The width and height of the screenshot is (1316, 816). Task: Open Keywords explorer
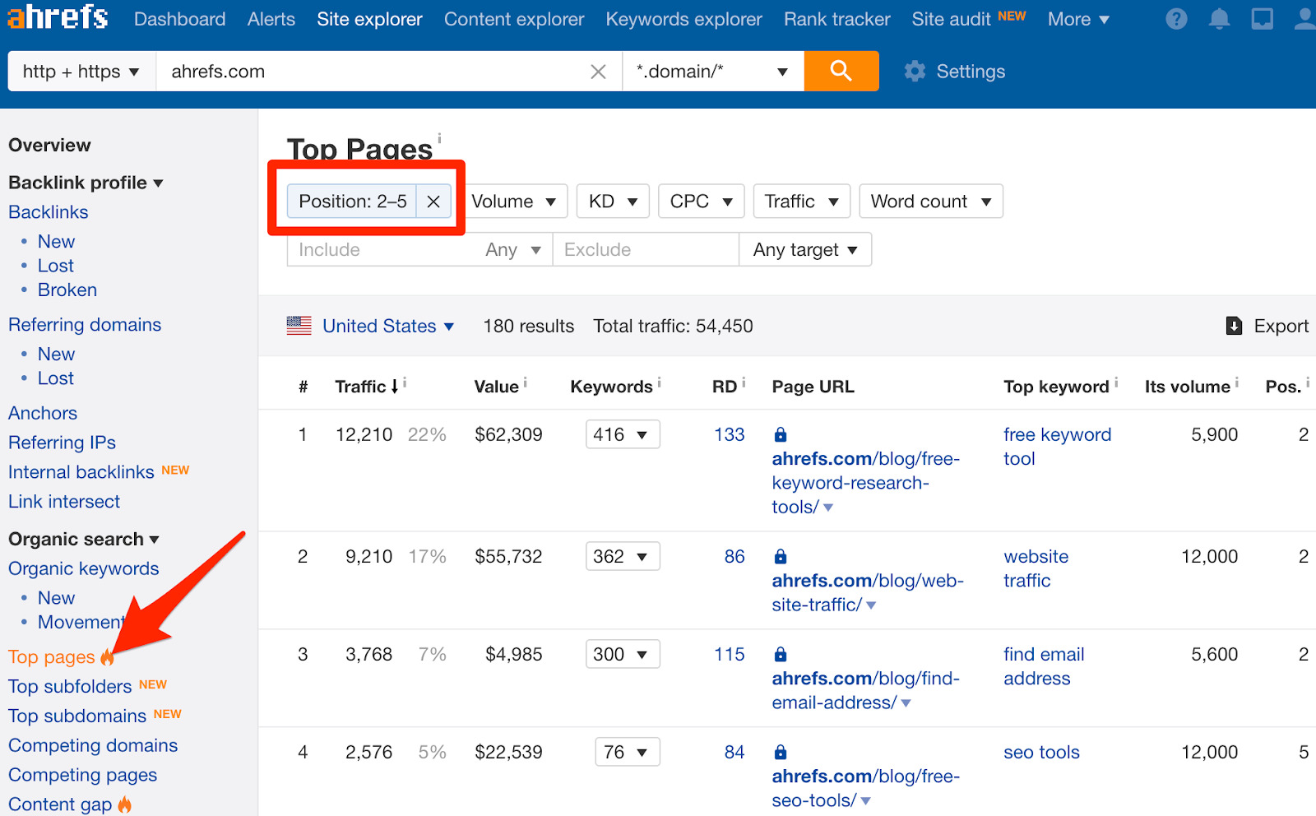click(x=684, y=19)
